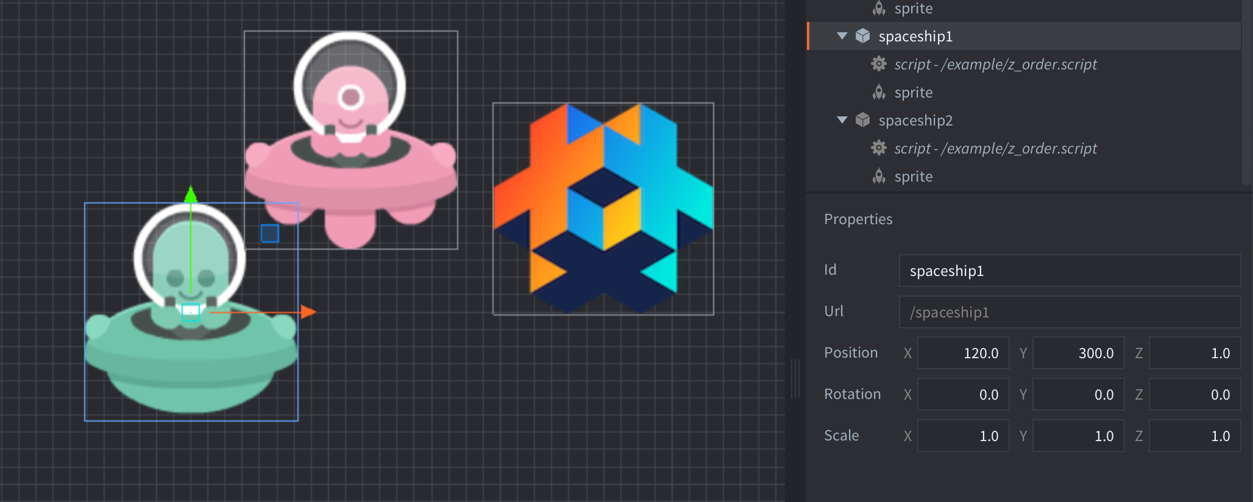Collapse the spaceship1 tree node

coord(842,36)
